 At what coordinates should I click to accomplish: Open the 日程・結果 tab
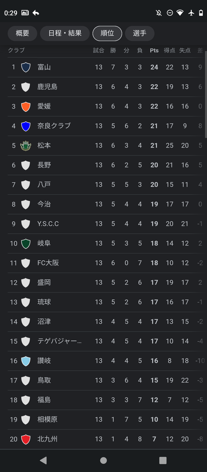(x=65, y=33)
